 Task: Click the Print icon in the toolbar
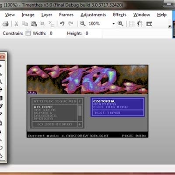6,24
